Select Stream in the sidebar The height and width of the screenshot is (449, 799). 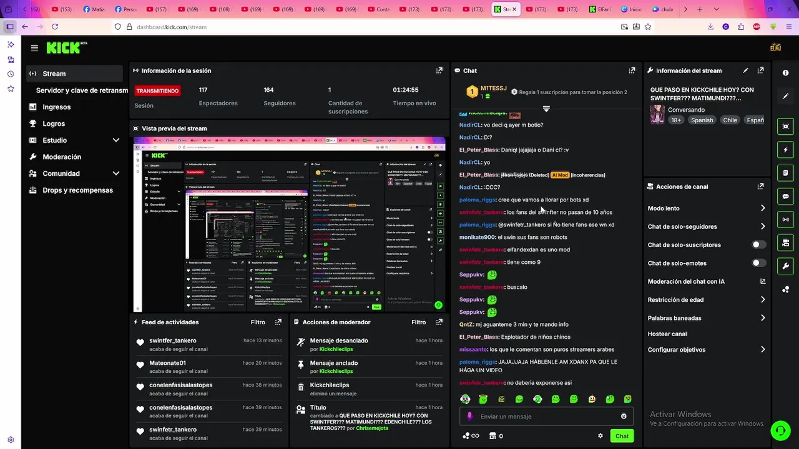point(74,74)
